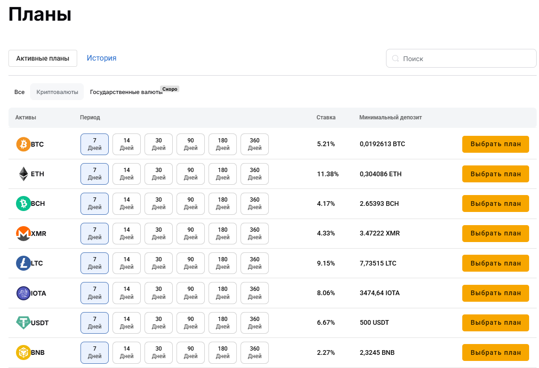Select the 7 Дней period for IOTA
This screenshot has width=539, height=368.
coord(95,293)
